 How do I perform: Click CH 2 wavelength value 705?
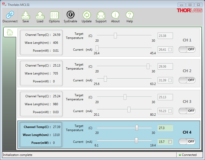point(55,73)
